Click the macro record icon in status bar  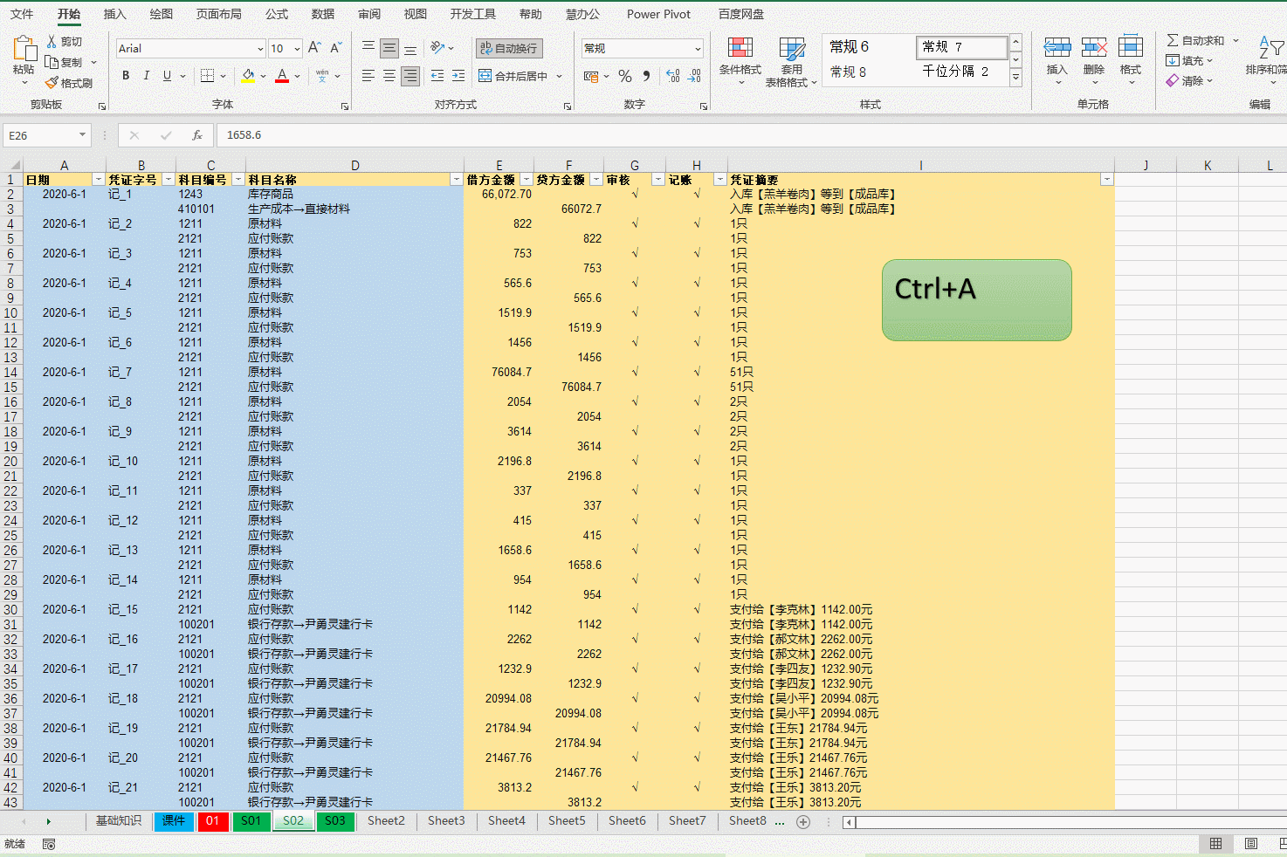(x=49, y=844)
